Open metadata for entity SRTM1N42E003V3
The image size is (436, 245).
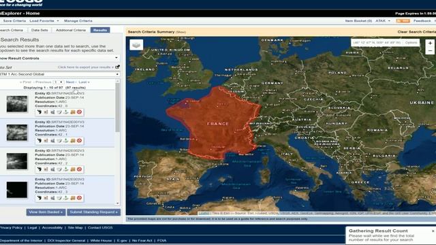[x=59, y=198]
